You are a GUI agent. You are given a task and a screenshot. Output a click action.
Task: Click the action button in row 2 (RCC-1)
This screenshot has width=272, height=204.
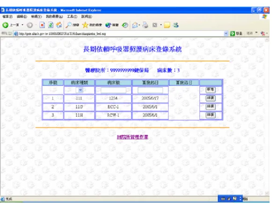click(x=210, y=106)
